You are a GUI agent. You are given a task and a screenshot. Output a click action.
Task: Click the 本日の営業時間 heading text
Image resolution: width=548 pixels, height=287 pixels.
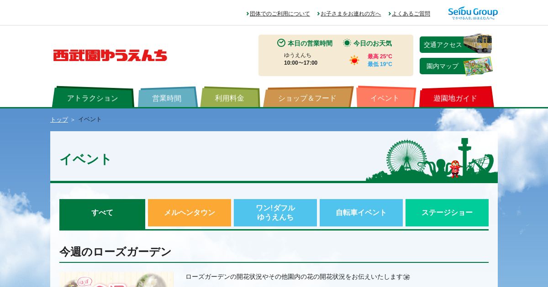310,43
